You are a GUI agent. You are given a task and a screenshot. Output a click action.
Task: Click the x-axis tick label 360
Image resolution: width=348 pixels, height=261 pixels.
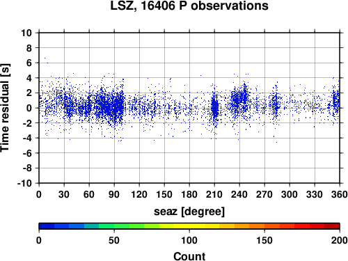(x=339, y=194)
